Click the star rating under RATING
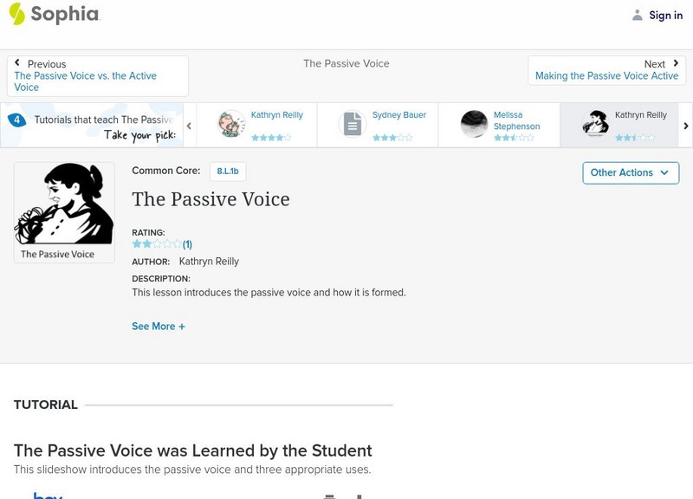This screenshot has height=499, width=693. tap(157, 244)
